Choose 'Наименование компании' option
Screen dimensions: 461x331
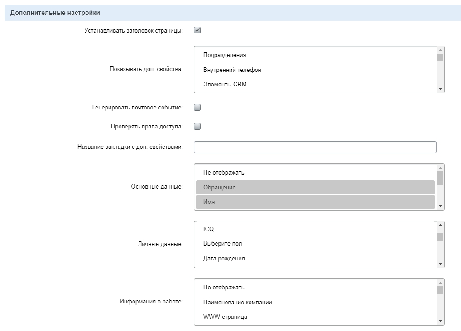315,302
